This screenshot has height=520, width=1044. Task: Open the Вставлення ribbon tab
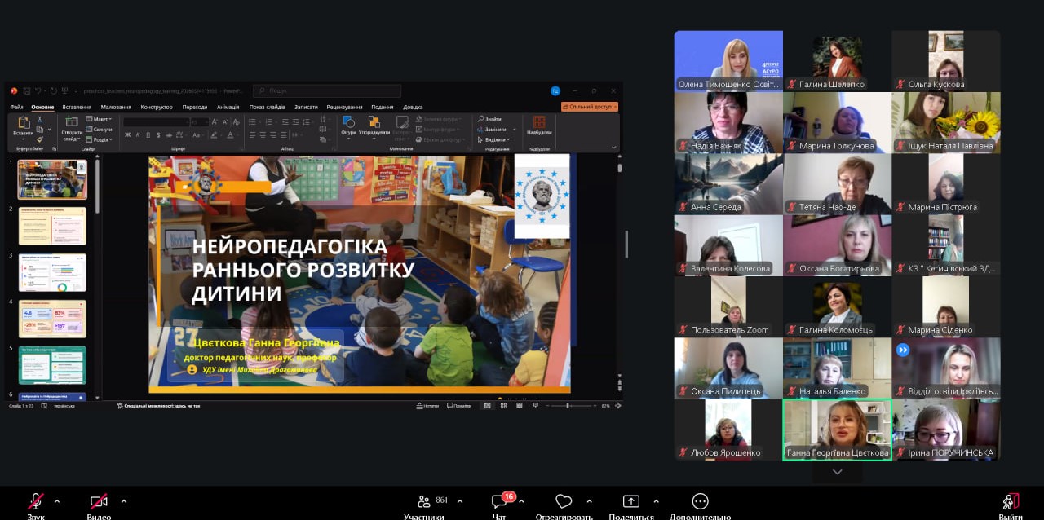[x=77, y=107]
